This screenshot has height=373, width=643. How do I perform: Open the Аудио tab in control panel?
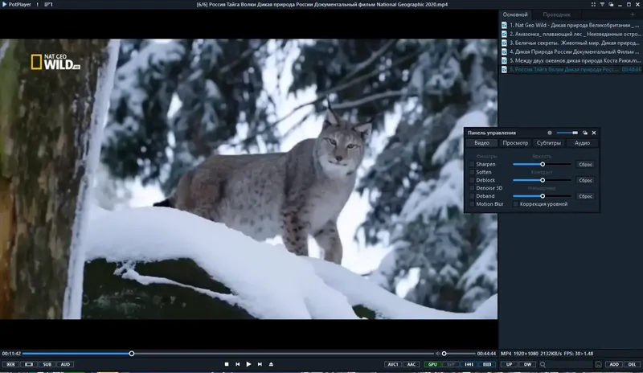coord(582,143)
